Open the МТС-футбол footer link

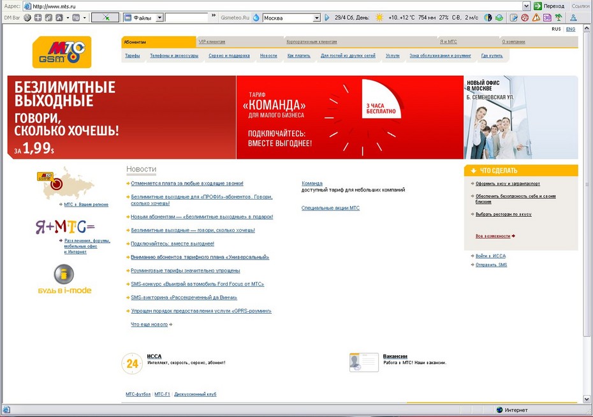point(138,394)
